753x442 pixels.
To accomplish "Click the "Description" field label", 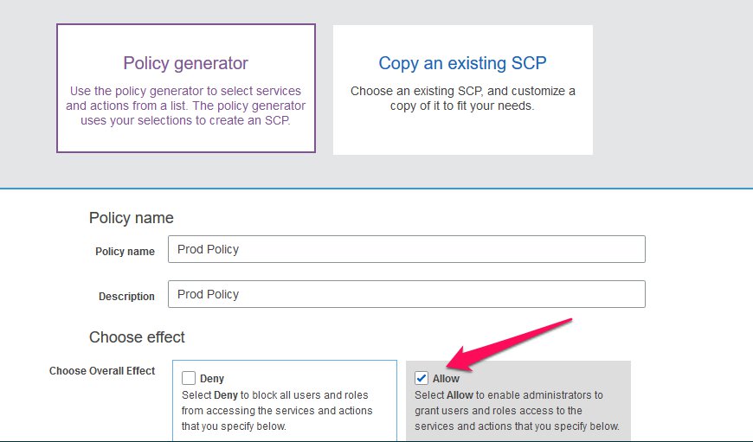I will 126,297.
